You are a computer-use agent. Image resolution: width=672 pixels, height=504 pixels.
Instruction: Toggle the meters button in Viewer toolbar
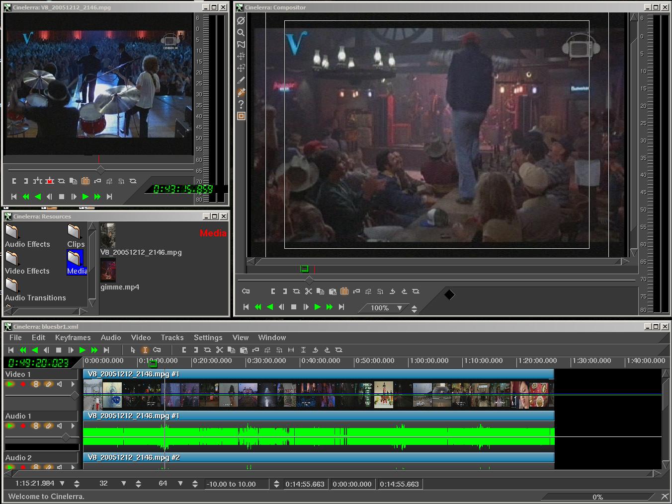[85, 181]
